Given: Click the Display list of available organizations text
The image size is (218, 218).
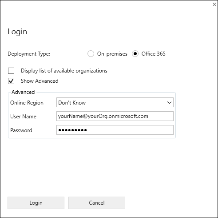Looking at the screenshot, I should (64, 71).
